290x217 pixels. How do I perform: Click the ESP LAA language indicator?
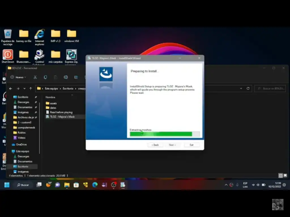click(x=245, y=185)
